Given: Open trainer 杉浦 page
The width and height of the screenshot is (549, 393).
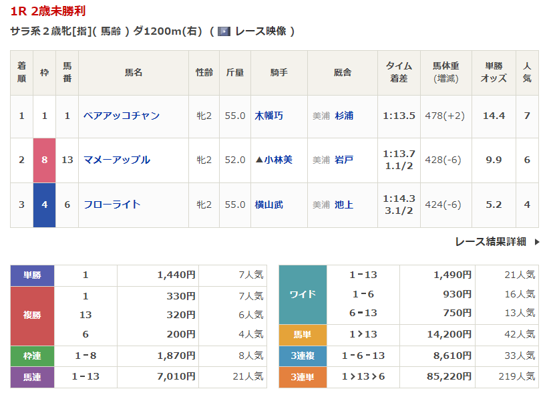Looking at the screenshot, I should [344, 116].
